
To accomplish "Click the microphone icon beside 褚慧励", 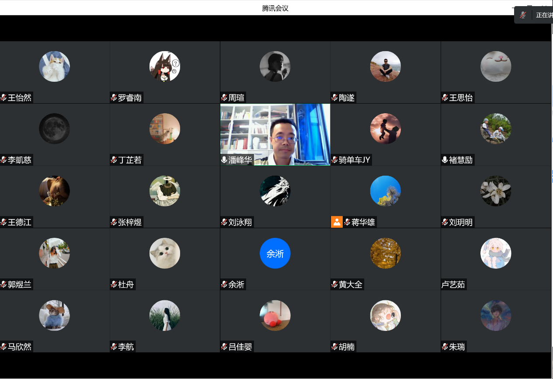I will (x=445, y=160).
